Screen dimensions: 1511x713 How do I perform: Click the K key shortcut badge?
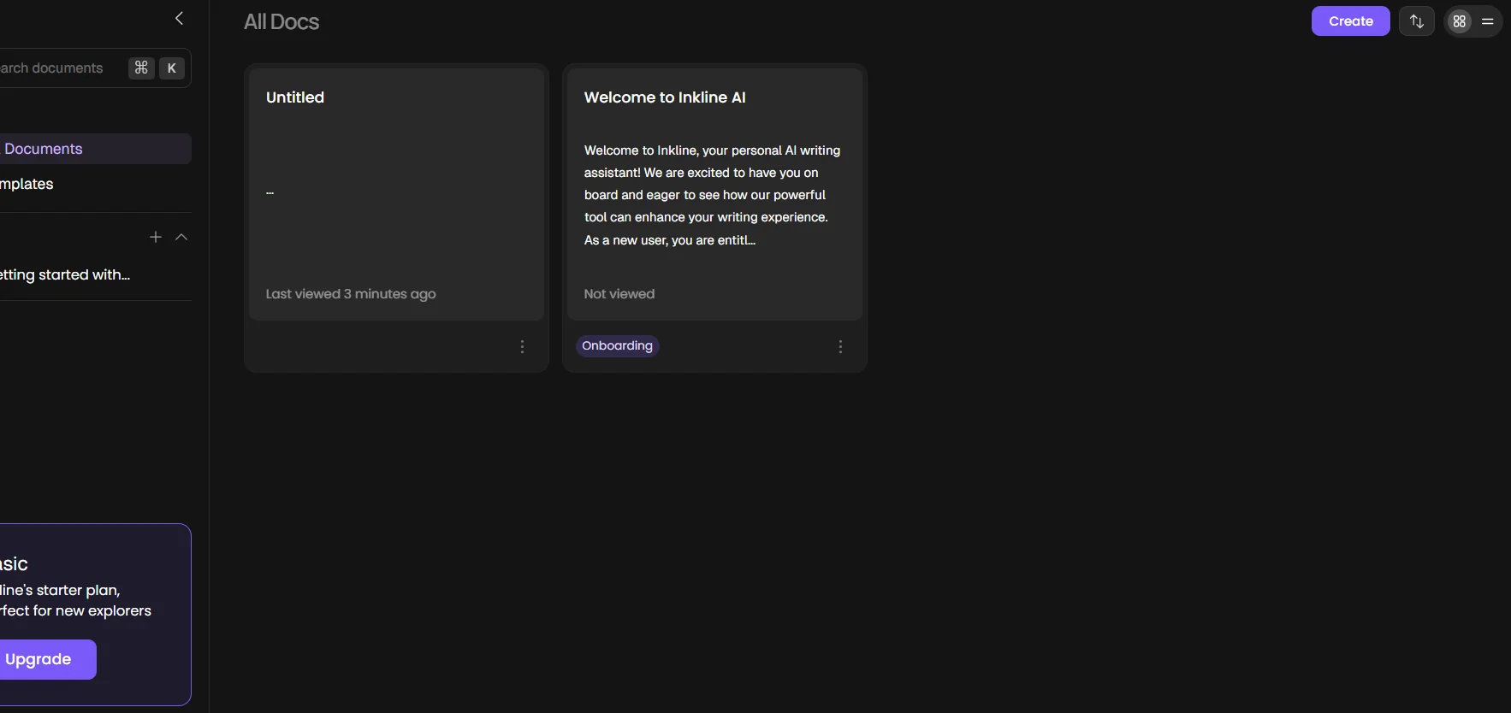click(172, 68)
